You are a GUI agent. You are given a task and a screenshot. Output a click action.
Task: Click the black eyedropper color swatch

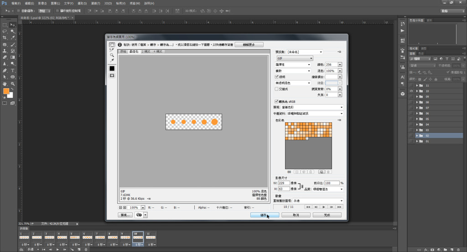112,68
